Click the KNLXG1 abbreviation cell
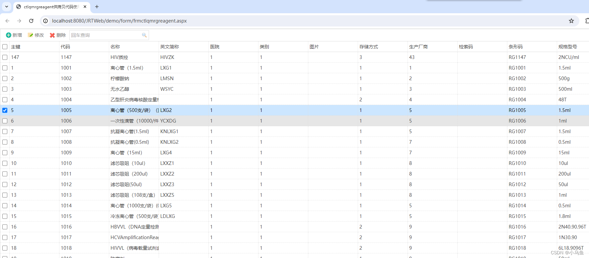This screenshot has height=258, width=589. pos(184,131)
